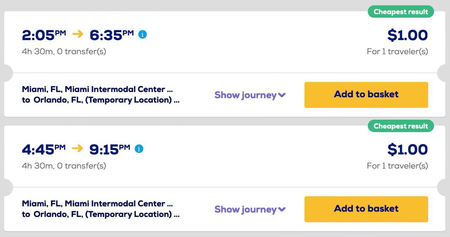Click the Cheapest result badge on 4:45PM trip
This screenshot has width=450, height=237.
pos(400,126)
